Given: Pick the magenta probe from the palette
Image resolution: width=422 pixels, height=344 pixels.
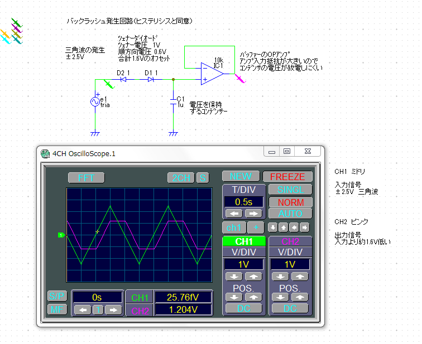Looking at the screenshot, I should [x=16, y=28].
